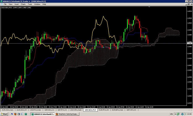The width and height of the screenshot is (193, 116).
Task: Click the chart shift marker at top of chart
Action: click(x=149, y=7)
